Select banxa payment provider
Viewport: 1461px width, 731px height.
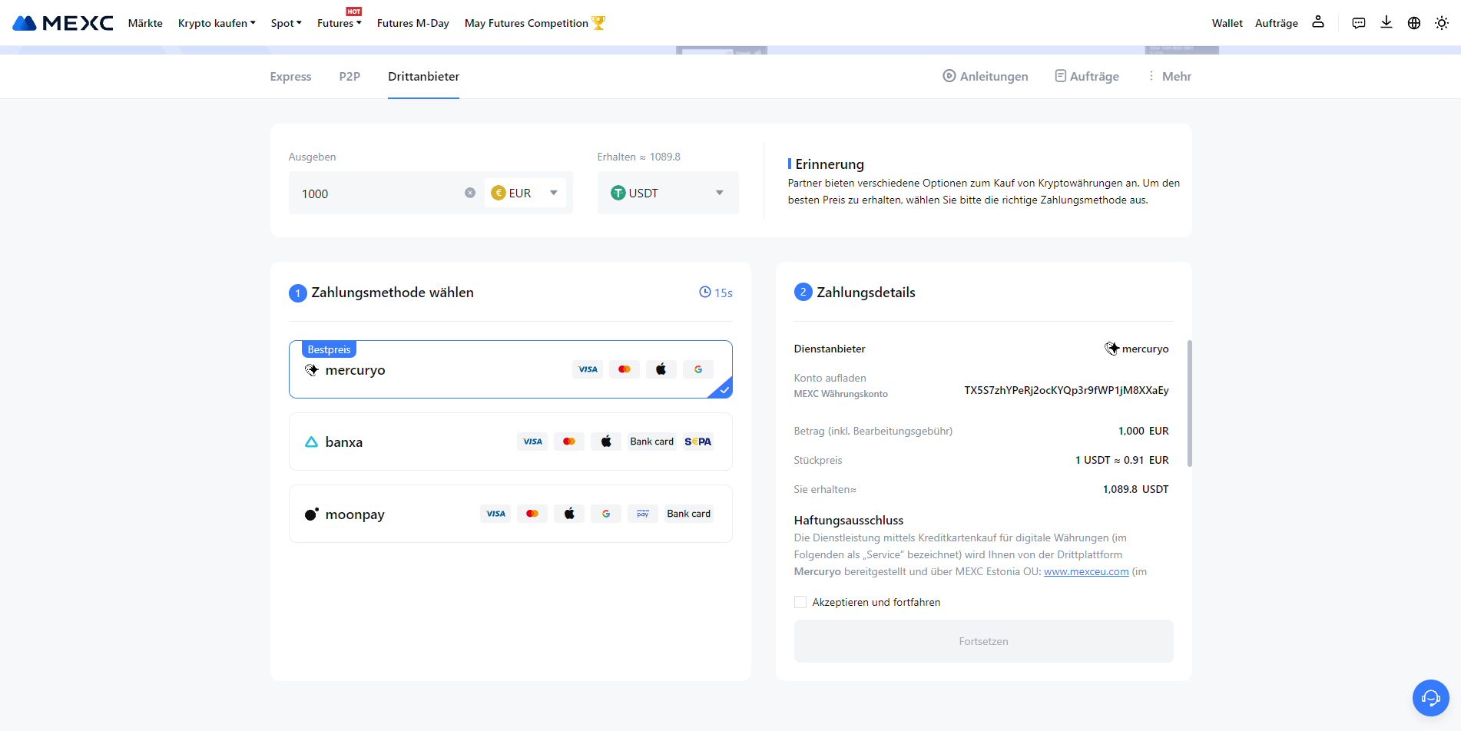point(510,442)
